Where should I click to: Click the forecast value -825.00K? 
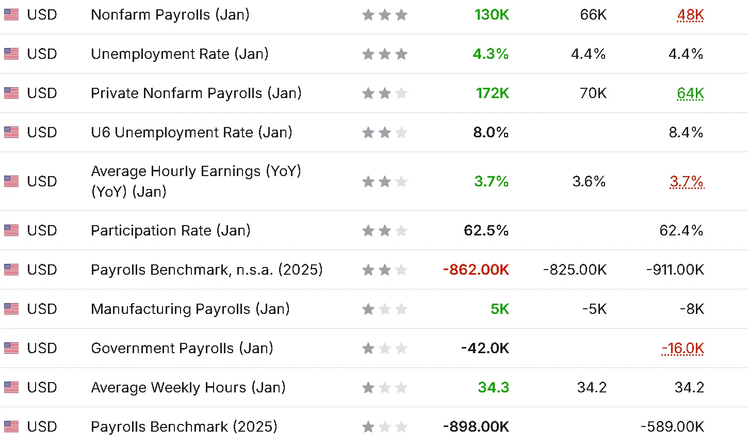click(x=575, y=270)
